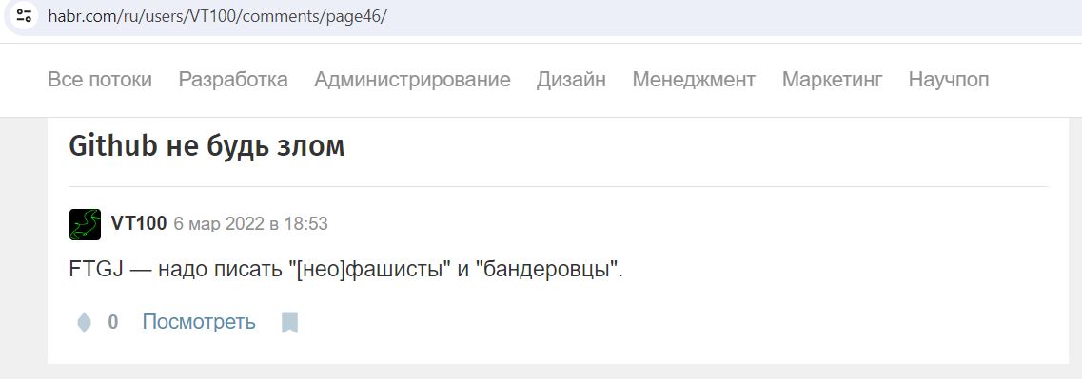Click the comment score counter 0
The height and width of the screenshot is (379, 1082).
[x=113, y=322]
